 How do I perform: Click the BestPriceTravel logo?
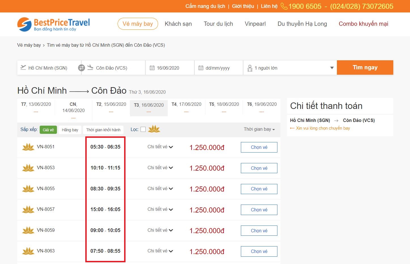coord(54,24)
